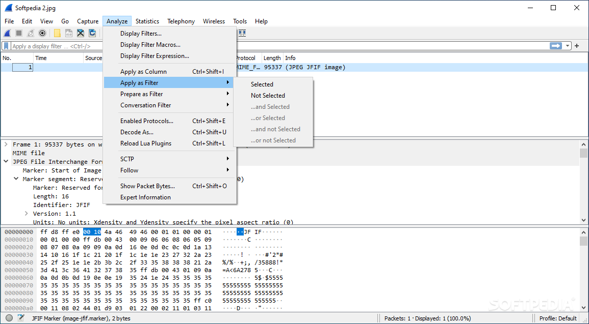Open Expert Information
589x324 pixels.
tap(170, 197)
